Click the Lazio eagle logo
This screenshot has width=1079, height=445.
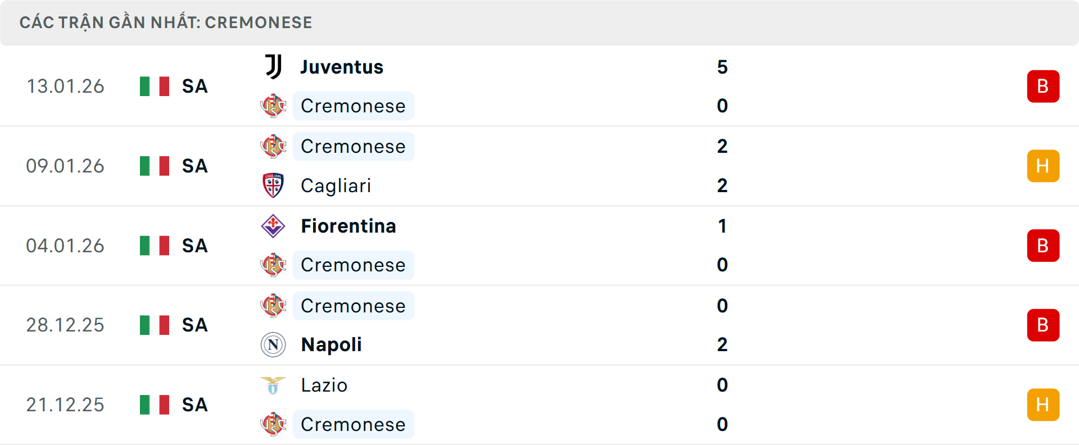273,385
